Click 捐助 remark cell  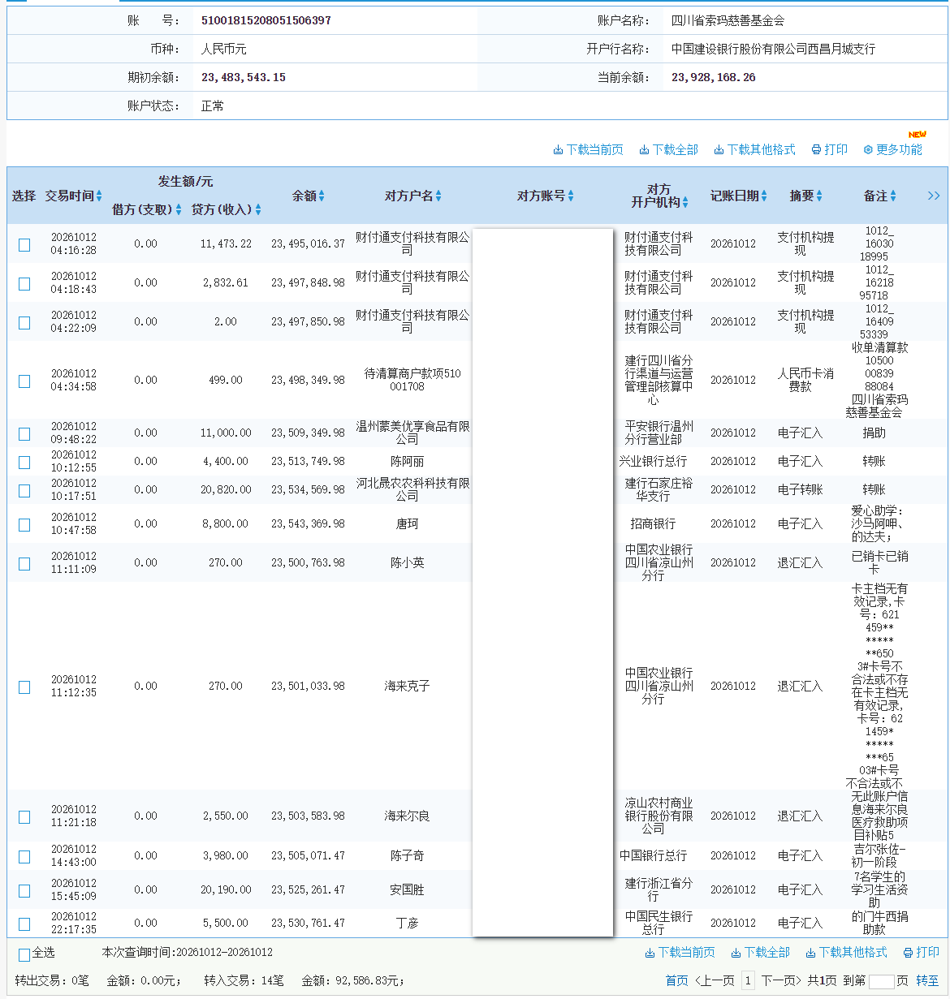click(x=874, y=433)
